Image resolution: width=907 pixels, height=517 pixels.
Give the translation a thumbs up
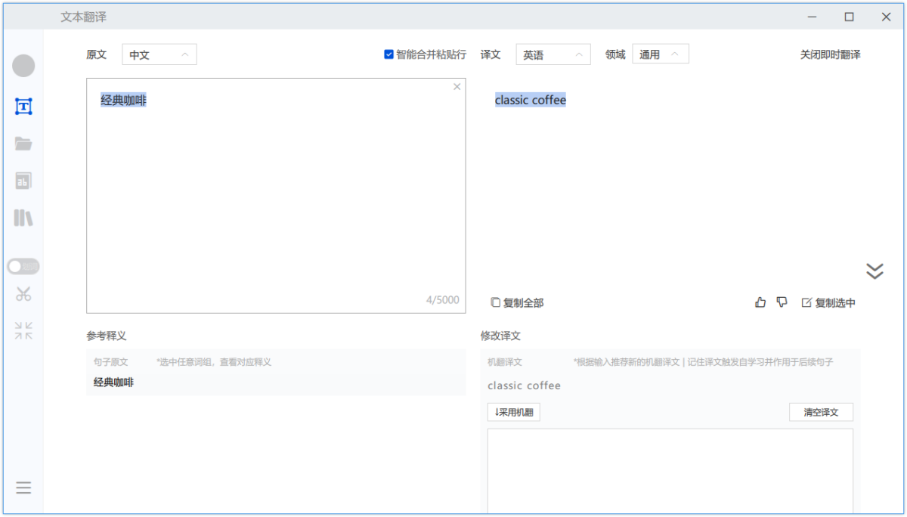(760, 302)
